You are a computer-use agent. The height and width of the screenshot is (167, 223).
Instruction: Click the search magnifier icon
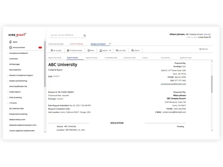tap(85, 36)
